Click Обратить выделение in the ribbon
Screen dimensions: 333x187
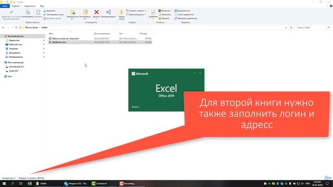click(x=186, y=19)
